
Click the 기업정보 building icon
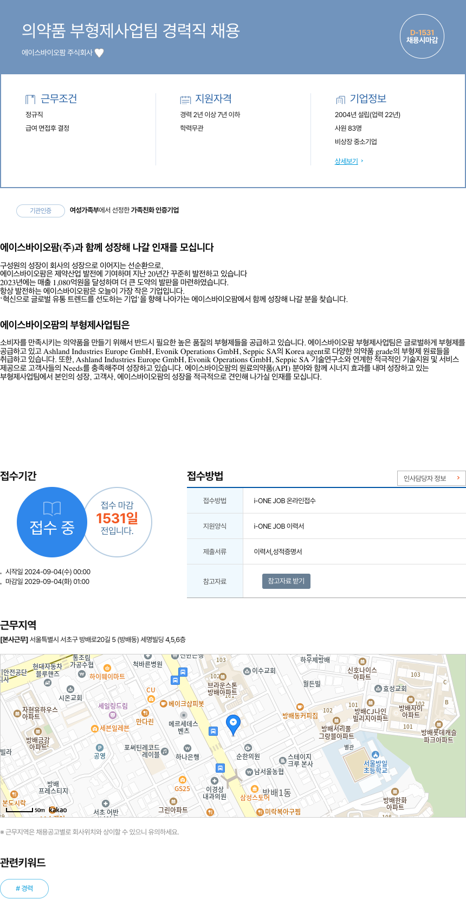[x=340, y=100]
